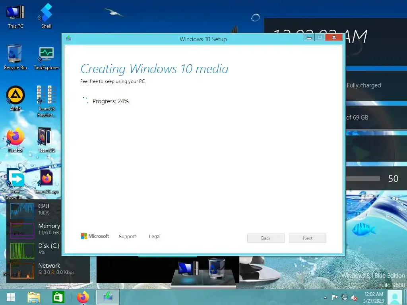Launch Firefox from the desktop
Image resolution: width=407 pixels, height=305 pixels.
click(x=16, y=140)
